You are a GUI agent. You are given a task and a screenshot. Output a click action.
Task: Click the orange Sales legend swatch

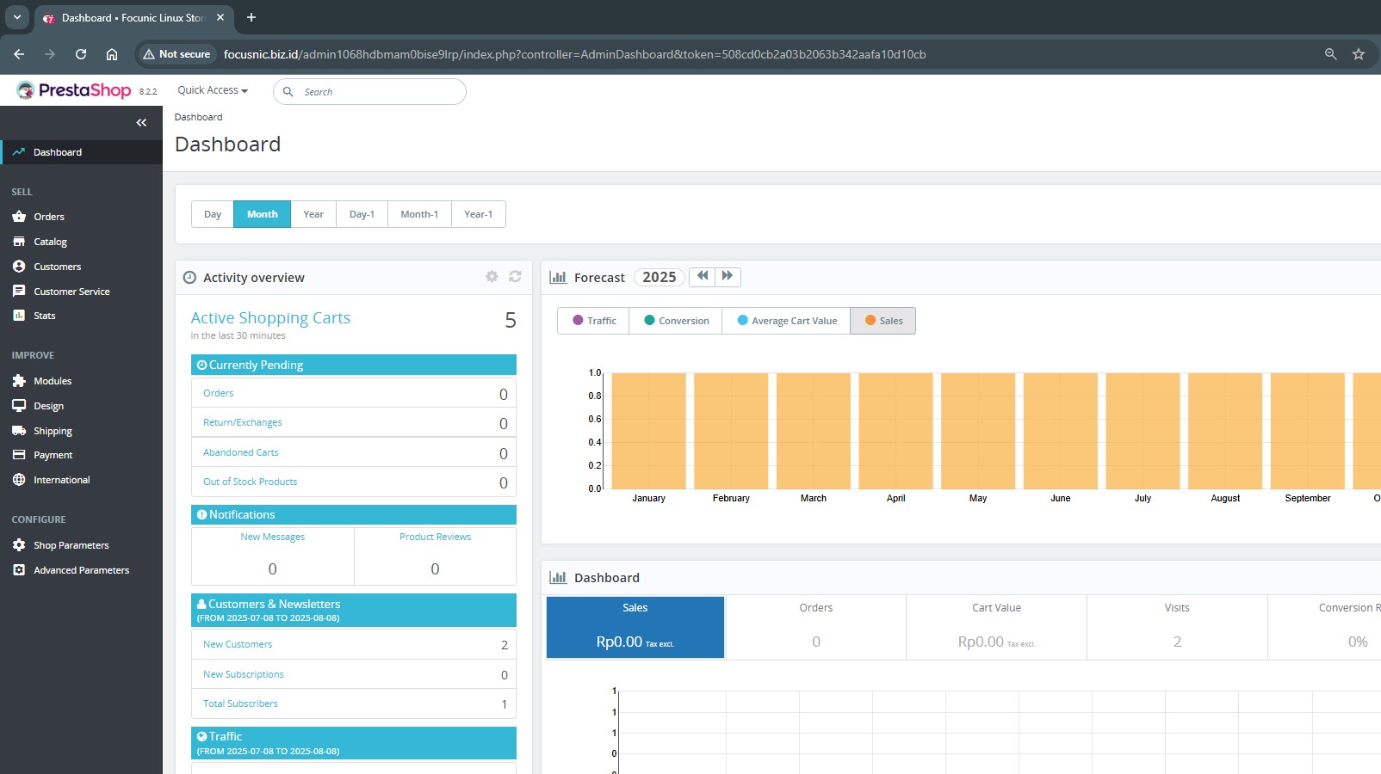pos(870,321)
